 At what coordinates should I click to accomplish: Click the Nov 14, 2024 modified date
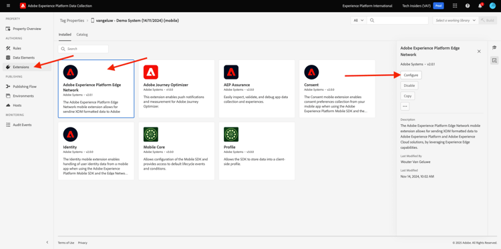click(417, 176)
